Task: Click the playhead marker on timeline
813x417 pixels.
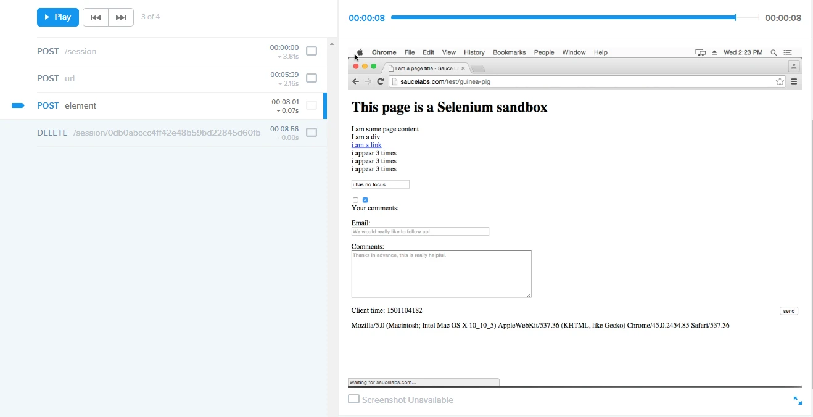Action: click(735, 18)
